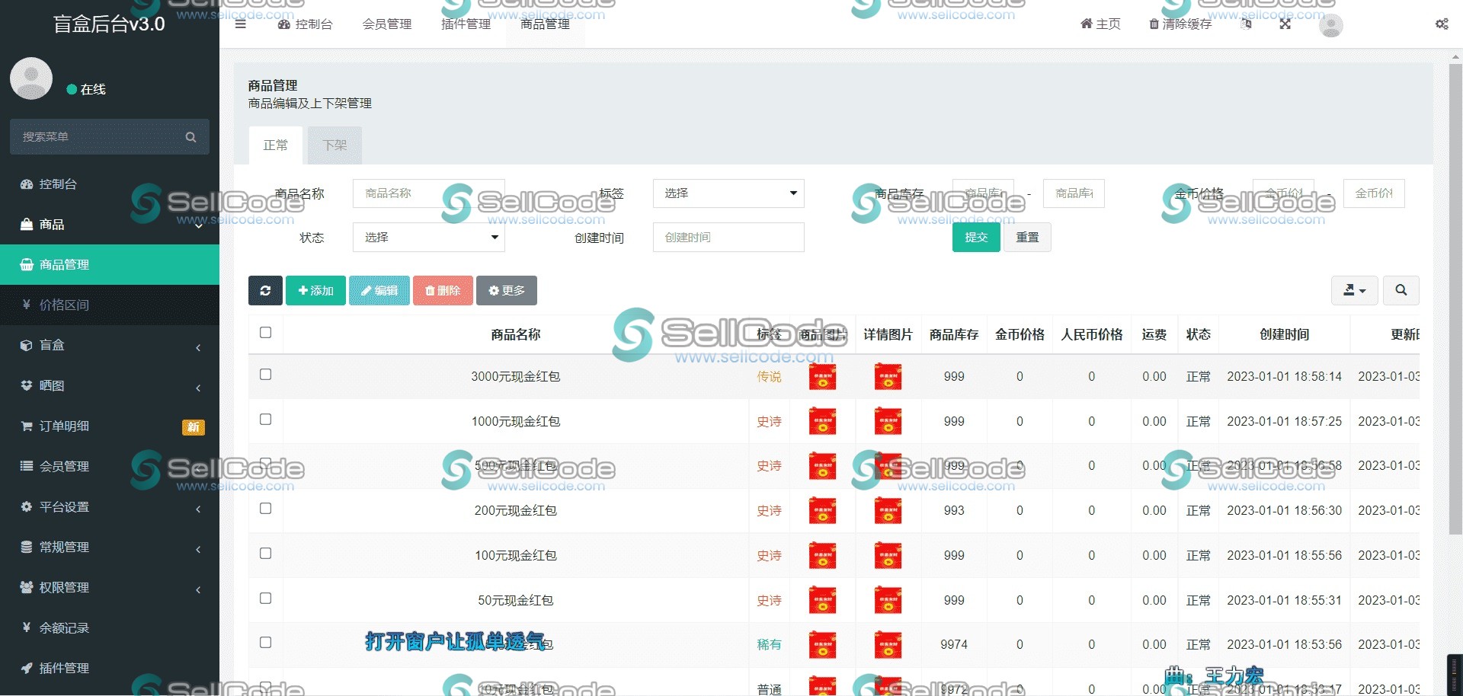Open 会员管理 in the top navigation
The image size is (1463, 696).
point(386,24)
